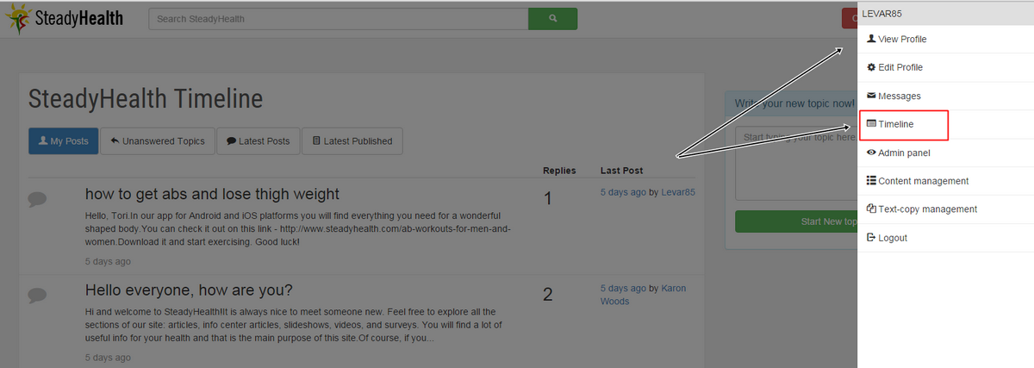
Task: Click the Last Post column header
Action: 621,171
